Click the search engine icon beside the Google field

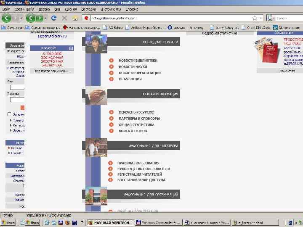pyautogui.click(x=270, y=18)
